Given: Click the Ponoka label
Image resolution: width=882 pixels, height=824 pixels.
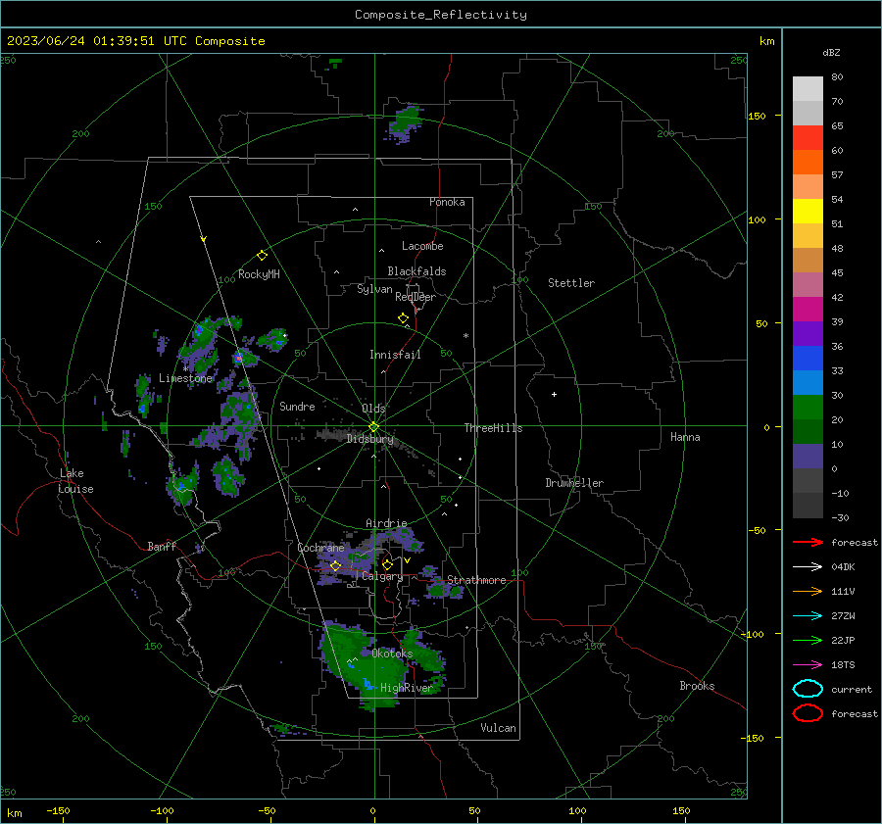Looking at the screenshot, I should tap(447, 202).
